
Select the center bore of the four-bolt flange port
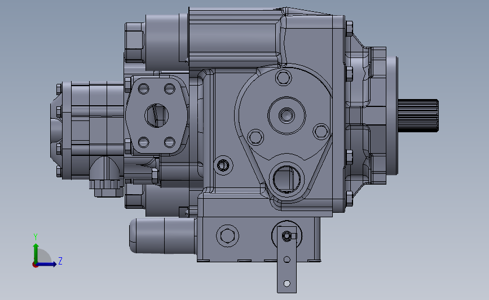click(x=157, y=116)
